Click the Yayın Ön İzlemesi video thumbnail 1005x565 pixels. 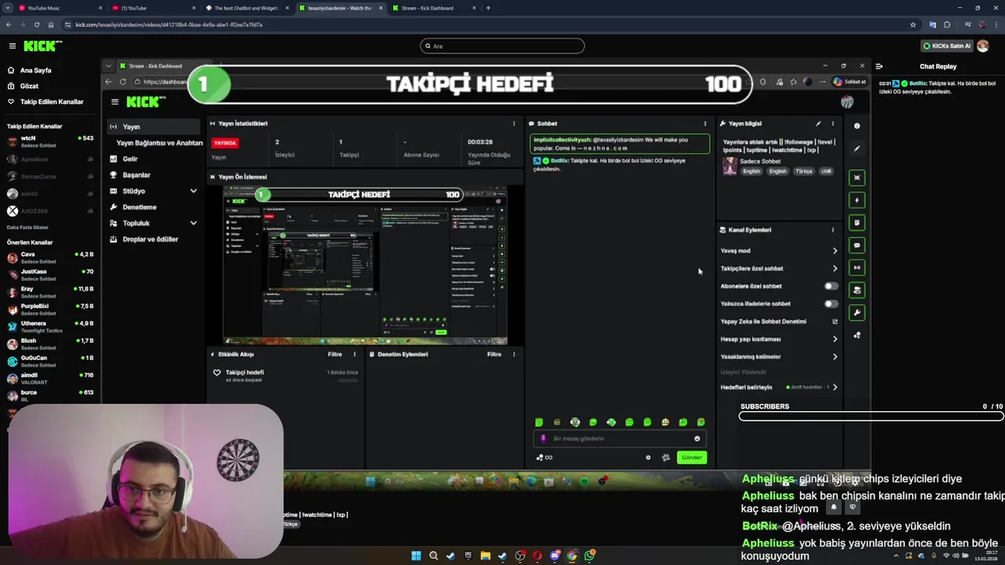coord(365,265)
